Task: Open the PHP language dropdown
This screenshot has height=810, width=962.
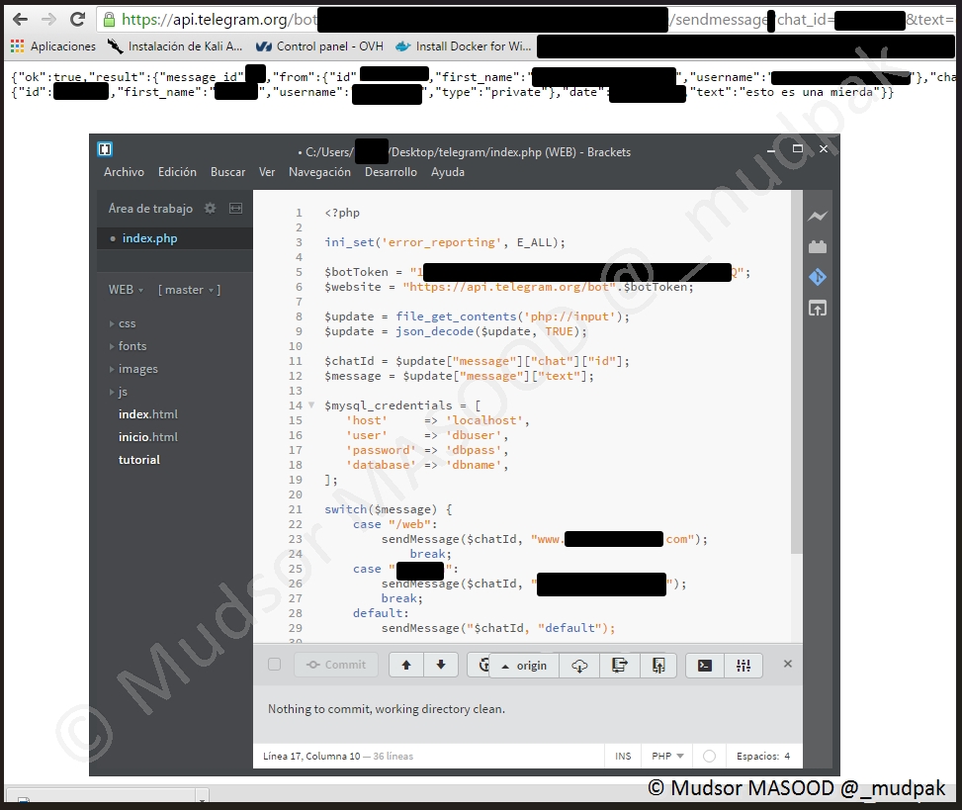Action: click(x=667, y=757)
